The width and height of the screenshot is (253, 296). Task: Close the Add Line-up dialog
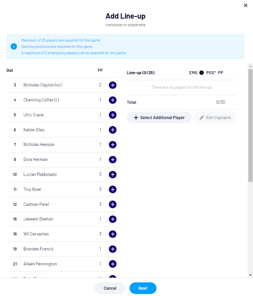coord(246,5)
